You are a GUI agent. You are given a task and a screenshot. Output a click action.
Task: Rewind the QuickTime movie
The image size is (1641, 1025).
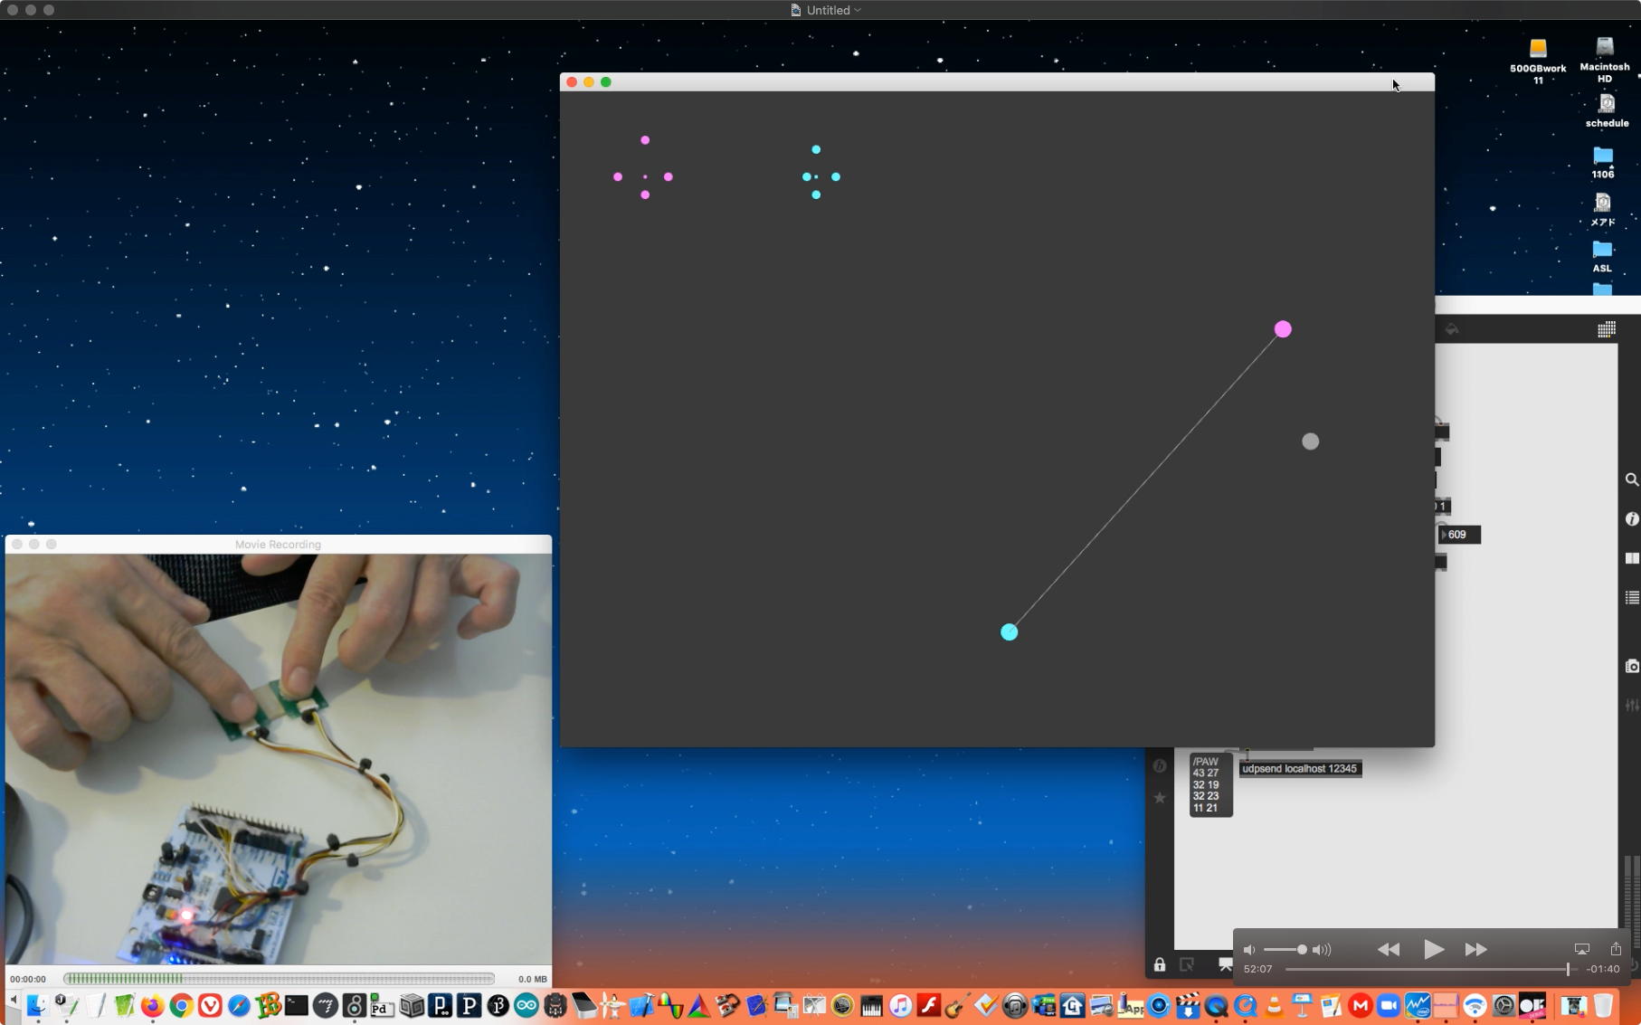tap(1389, 949)
